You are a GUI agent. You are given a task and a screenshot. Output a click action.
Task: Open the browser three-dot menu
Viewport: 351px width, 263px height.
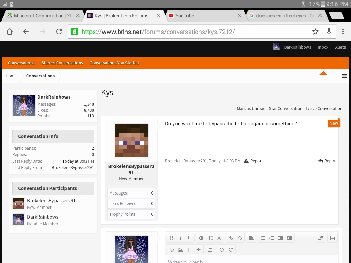pos(343,32)
